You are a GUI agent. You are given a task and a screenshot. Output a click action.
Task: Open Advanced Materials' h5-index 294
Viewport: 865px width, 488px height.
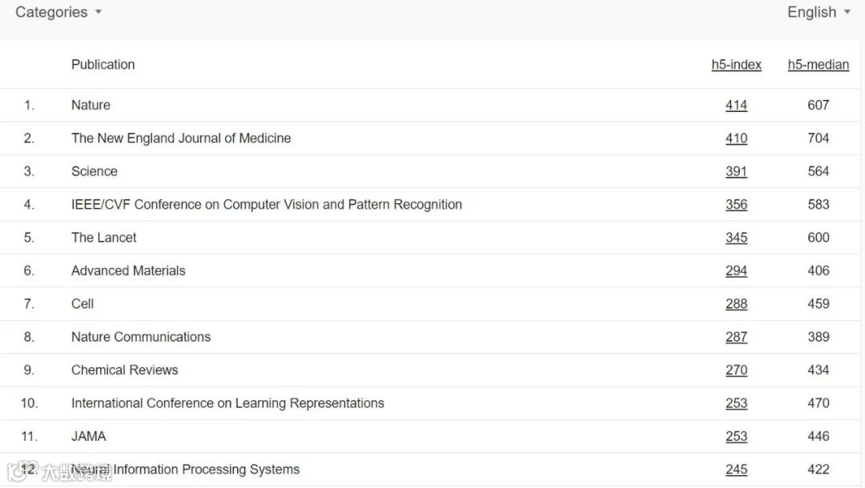click(x=736, y=271)
